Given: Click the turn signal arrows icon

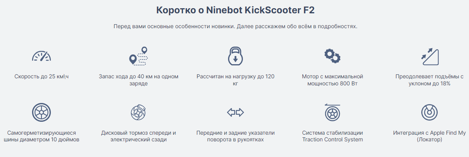Looking at the screenshot, I should pyautogui.click(x=235, y=112).
